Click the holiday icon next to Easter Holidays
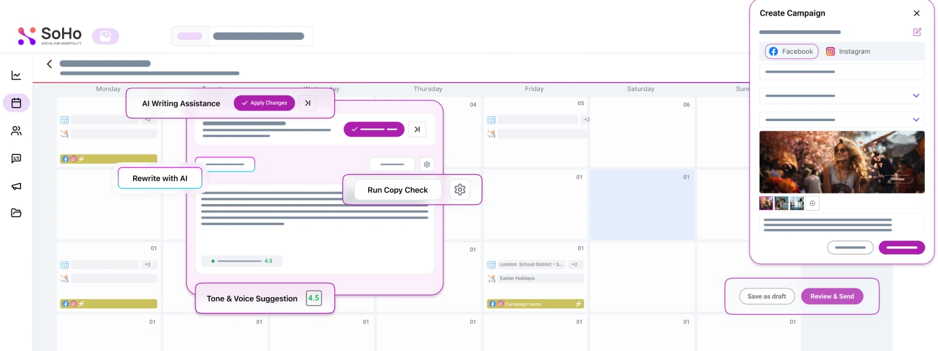 pyautogui.click(x=491, y=278)
